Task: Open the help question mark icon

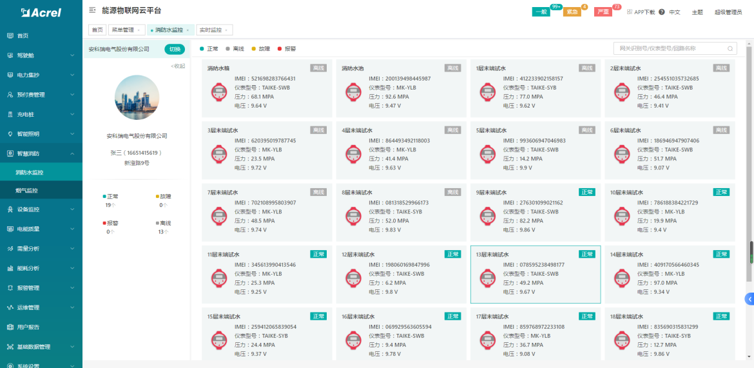Action: click(661, 12)
